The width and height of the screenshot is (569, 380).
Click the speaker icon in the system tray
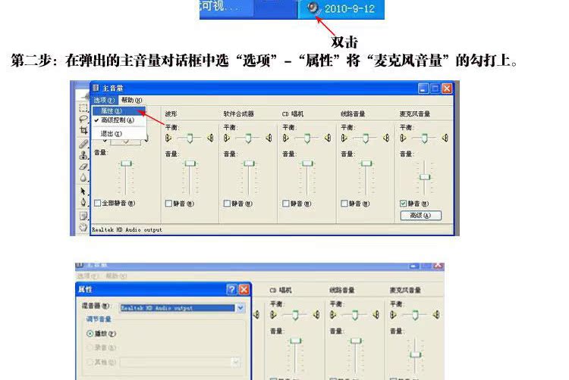[x=313, y=8]
